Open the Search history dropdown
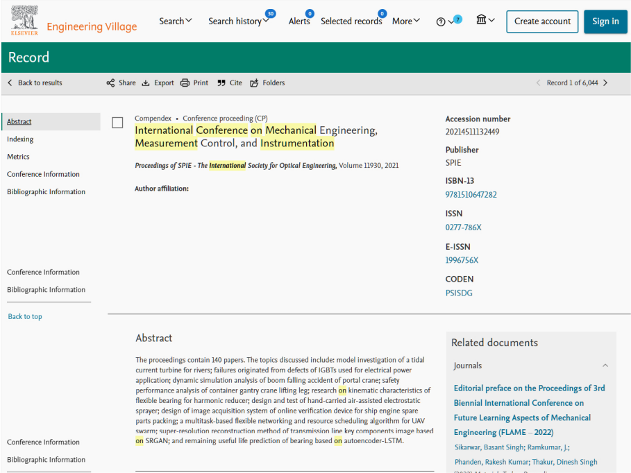The image size is (631, 473). pyautogui.click(x=239, y=21)
